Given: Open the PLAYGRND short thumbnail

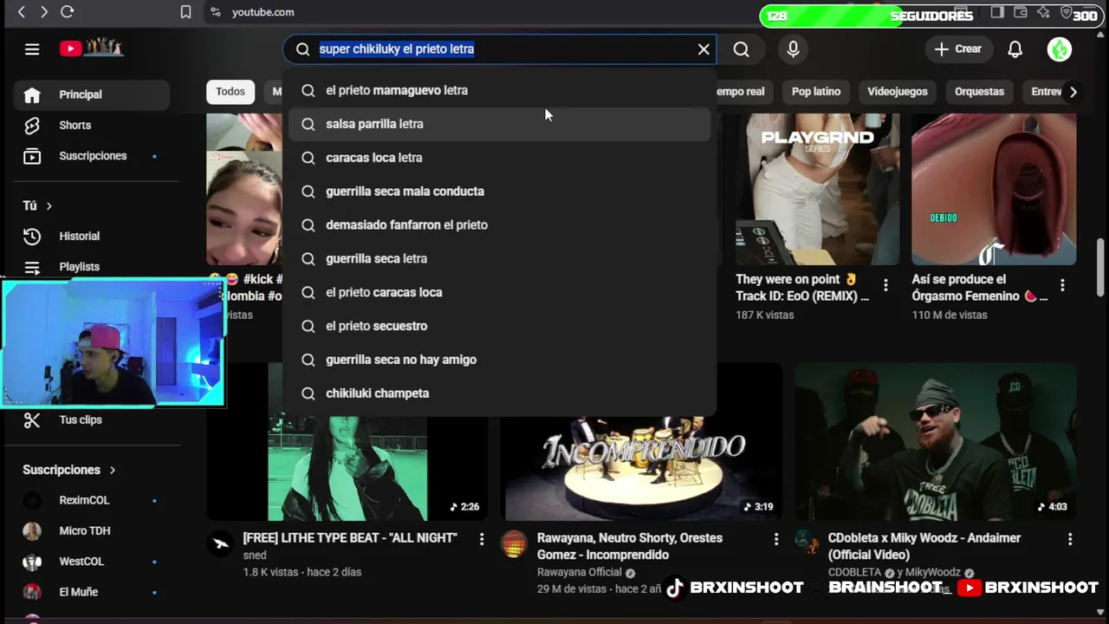Looking at the screenshot, I should pos(818,189).
